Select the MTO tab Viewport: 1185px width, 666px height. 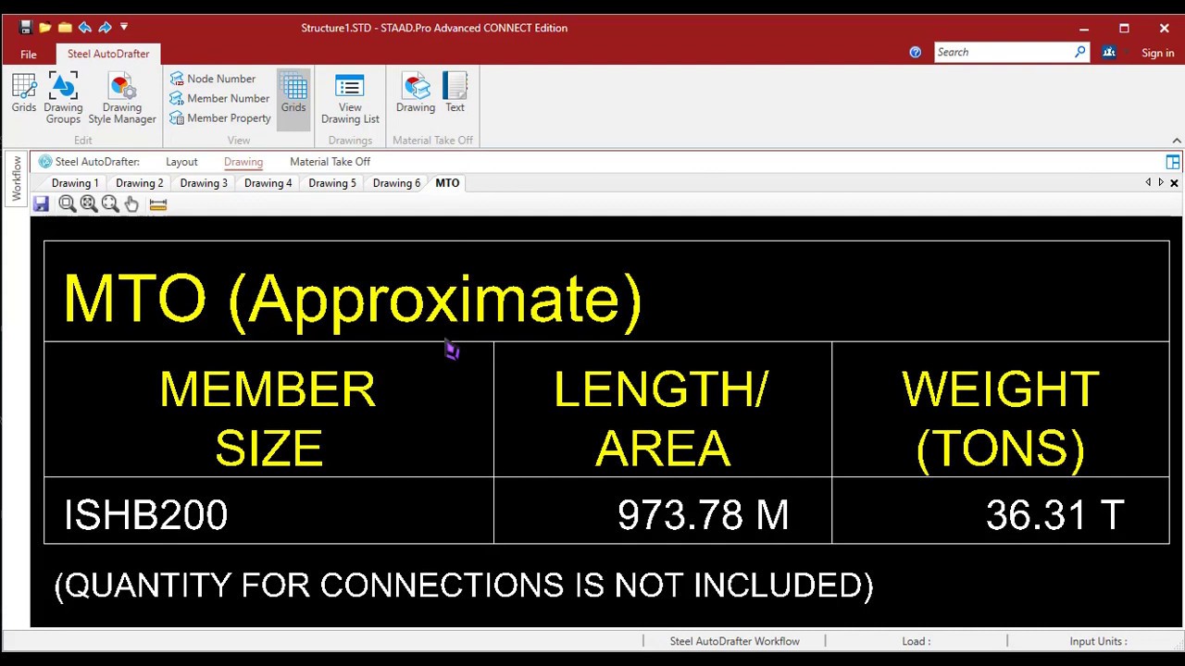pos(447,183)
